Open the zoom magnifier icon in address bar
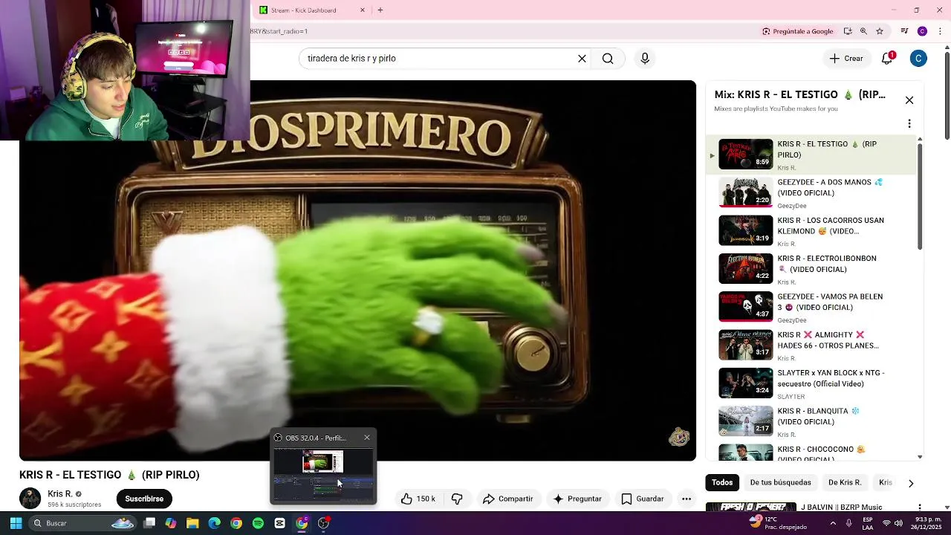Viewport: 951px width, 535px height. click(x=863, y=31)
